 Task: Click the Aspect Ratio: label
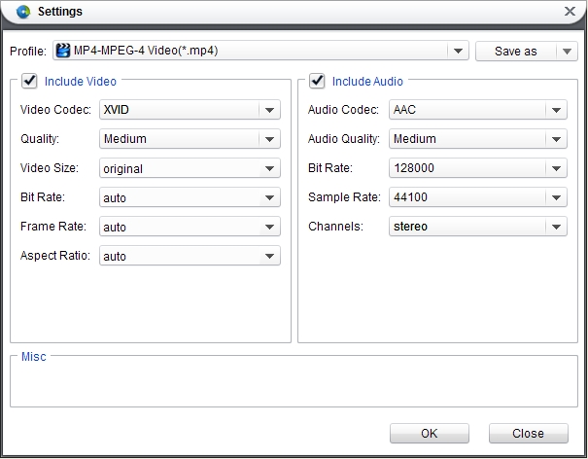click(55, 256)
